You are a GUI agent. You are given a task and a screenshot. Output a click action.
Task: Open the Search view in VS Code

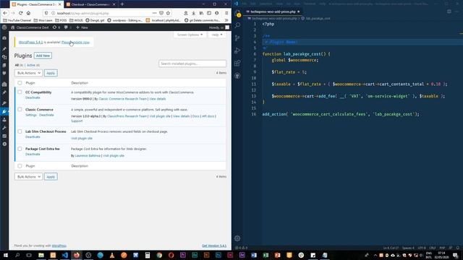point(238,25)
